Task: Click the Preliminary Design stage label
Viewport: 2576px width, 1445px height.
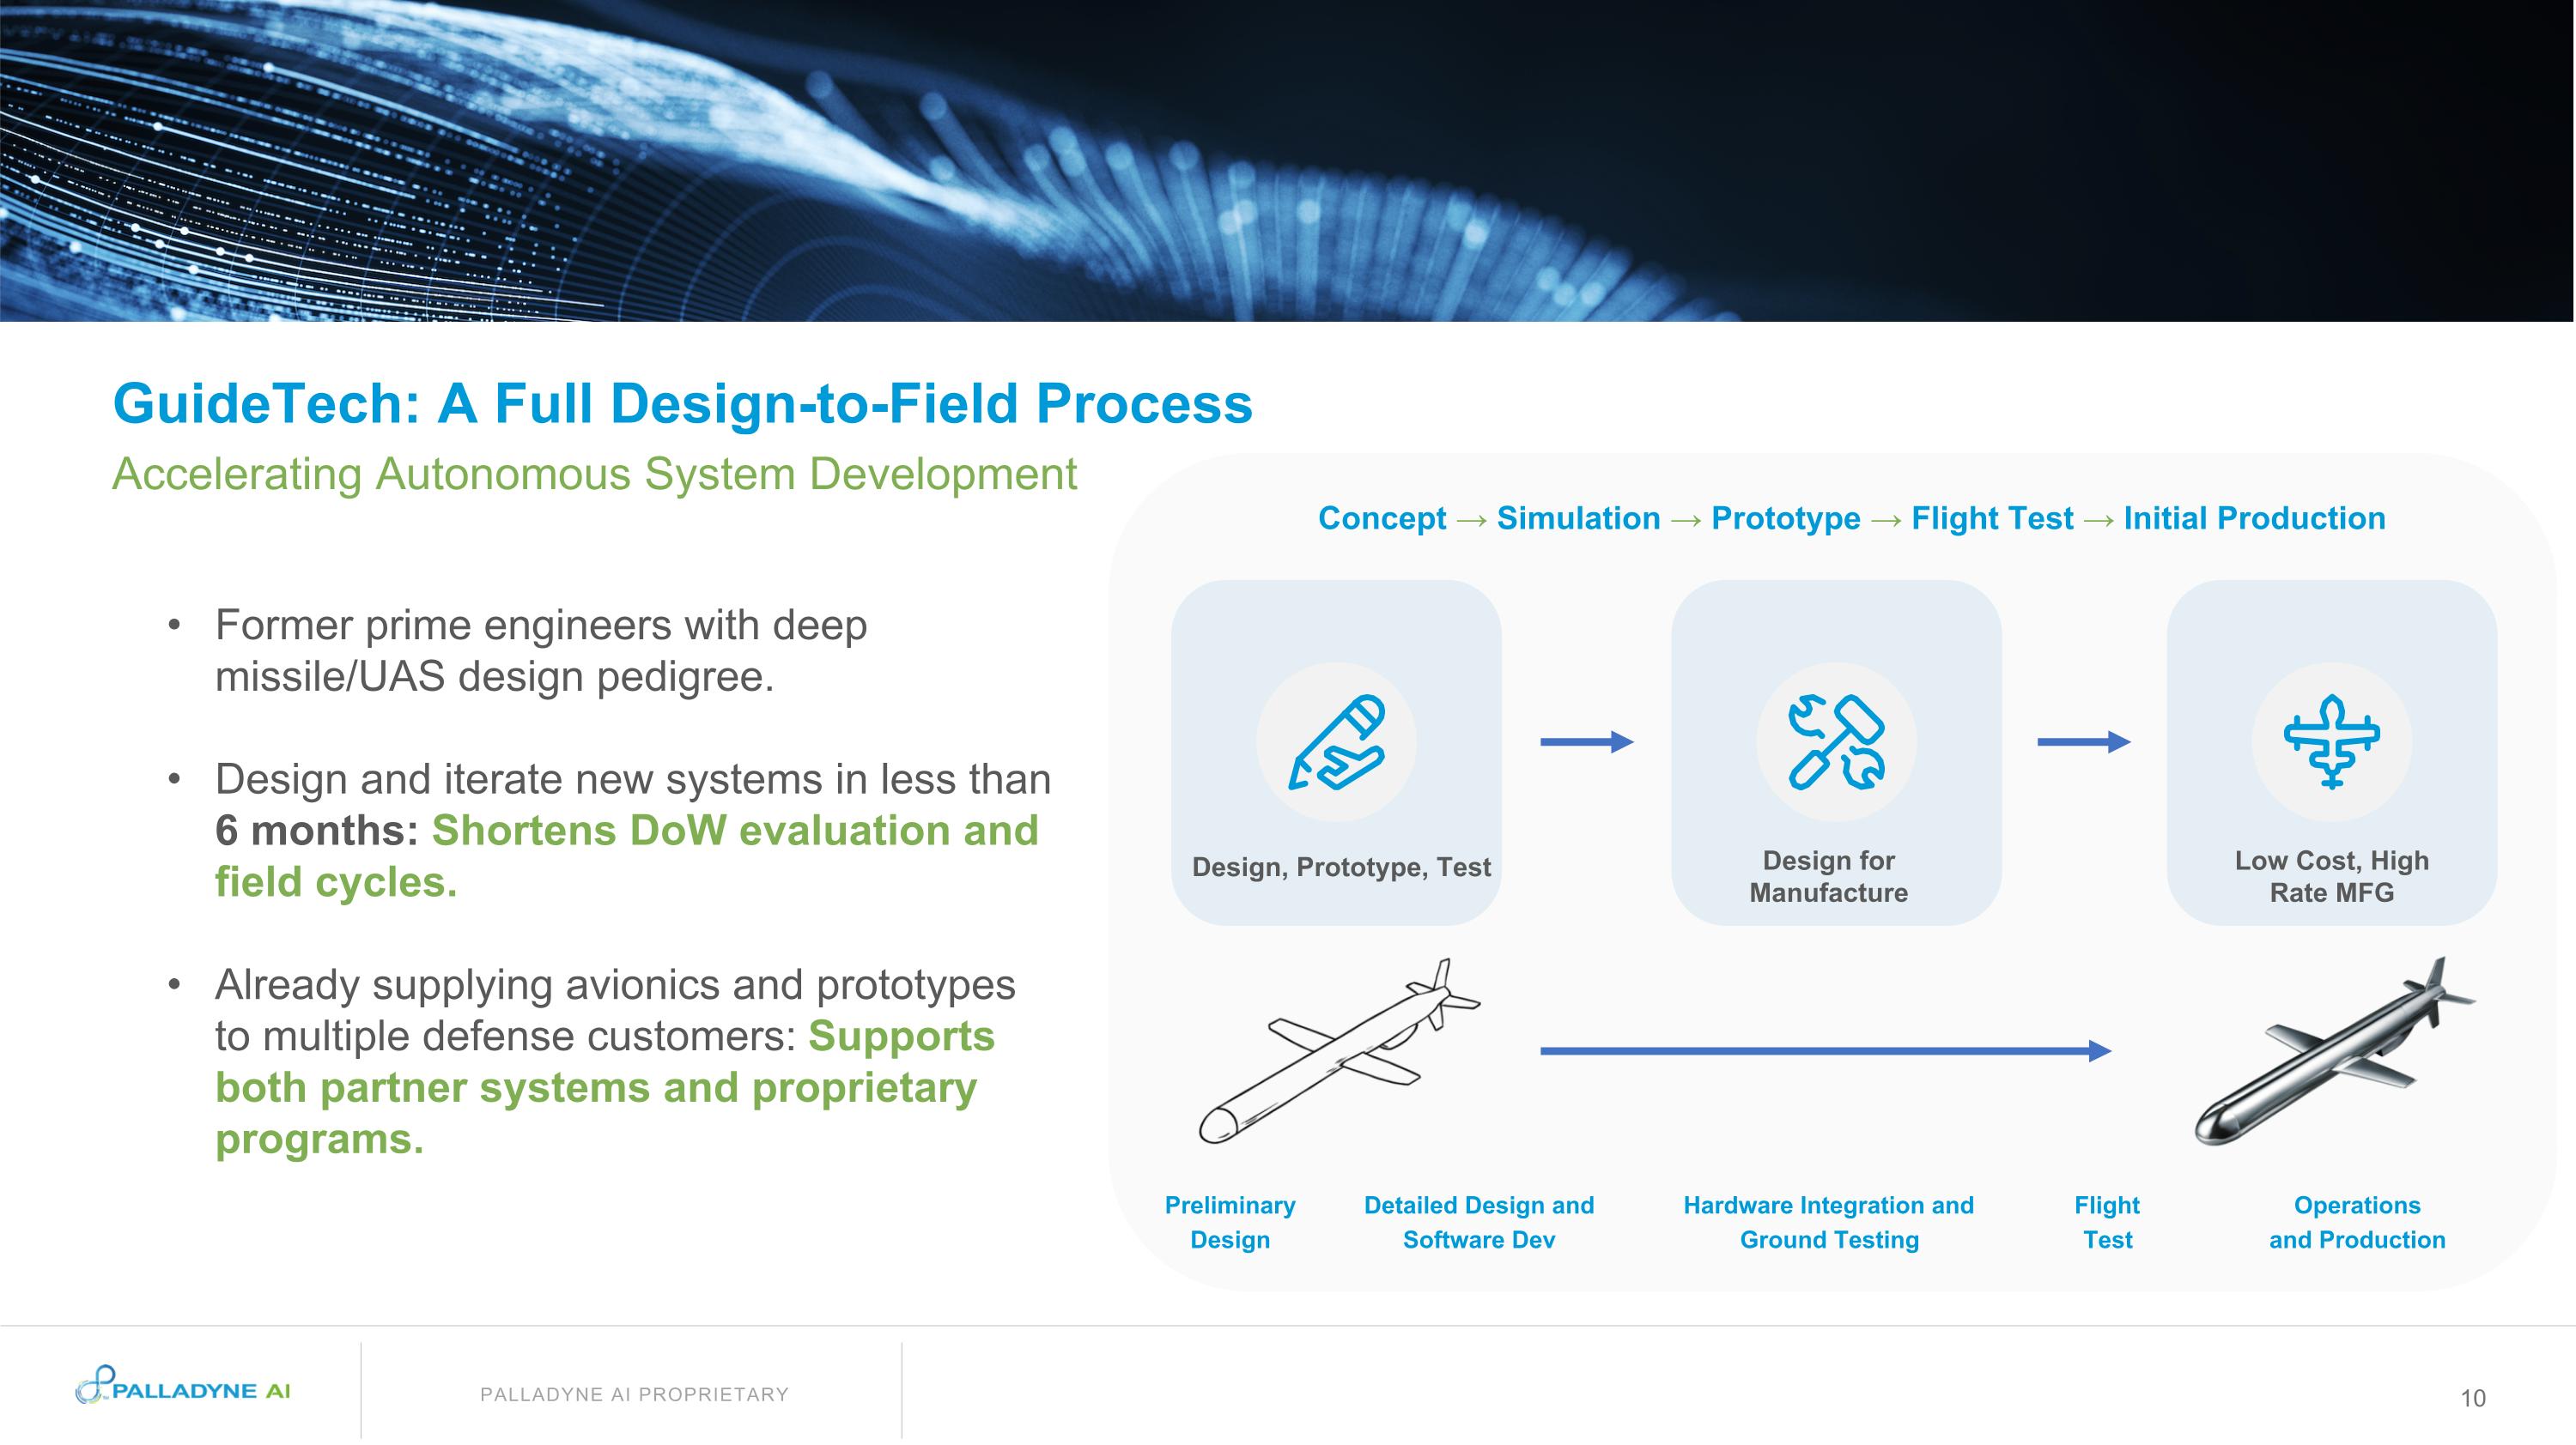Action: click(1229, 1222)
